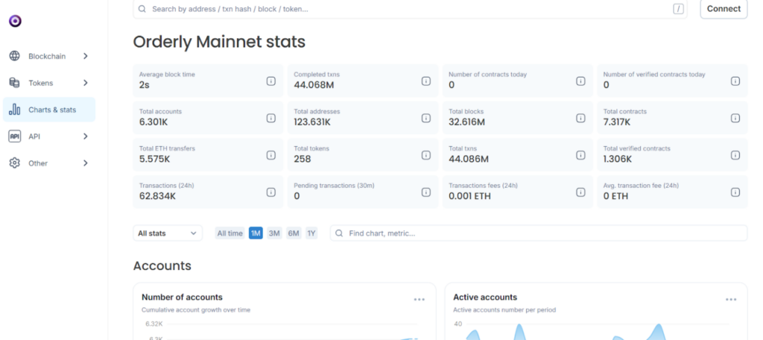The width and height of the screenshot is (763, 340).
Task: Show info for Pending transactions (30m)
Action: [425, 192]
